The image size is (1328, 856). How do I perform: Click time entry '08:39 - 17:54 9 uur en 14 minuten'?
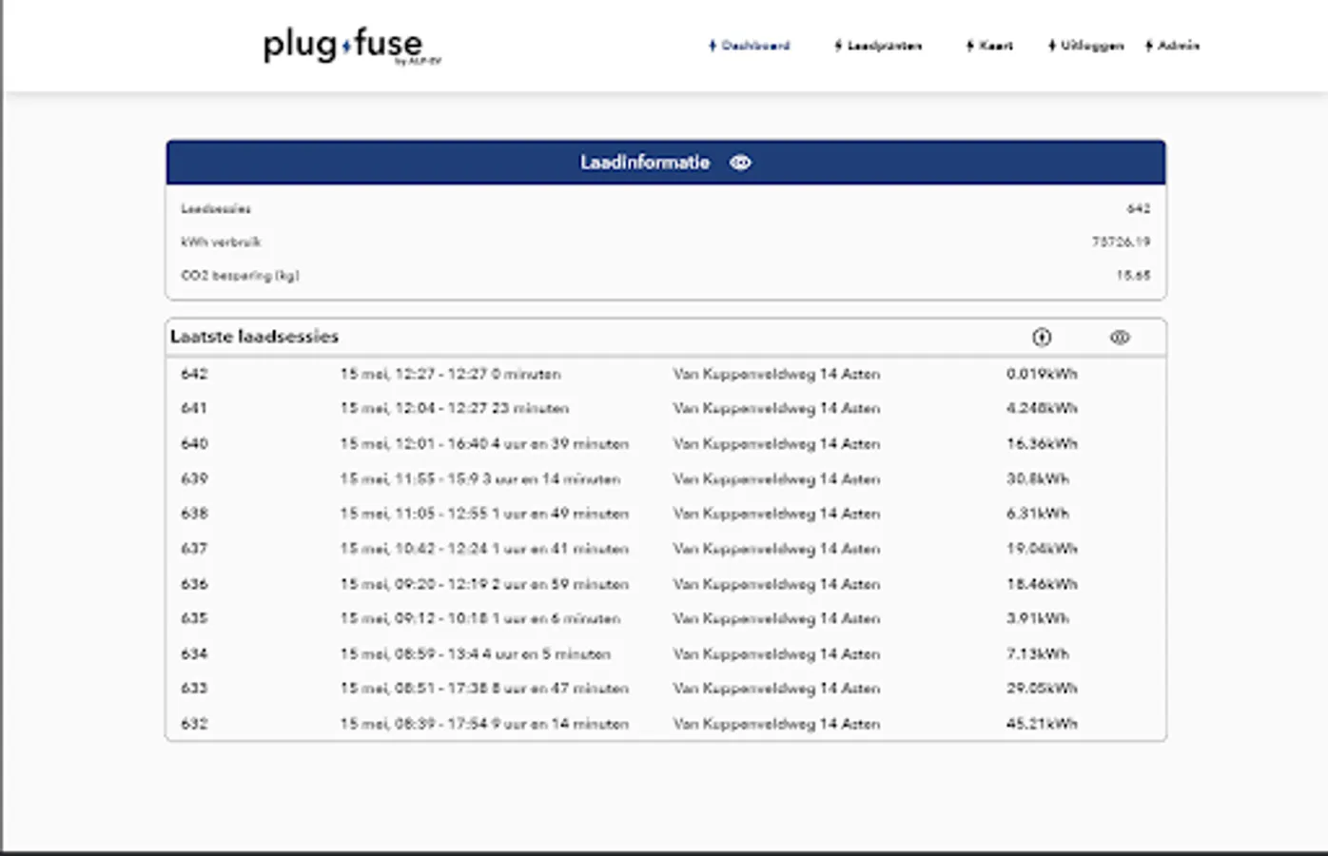(x=484, y=724)
